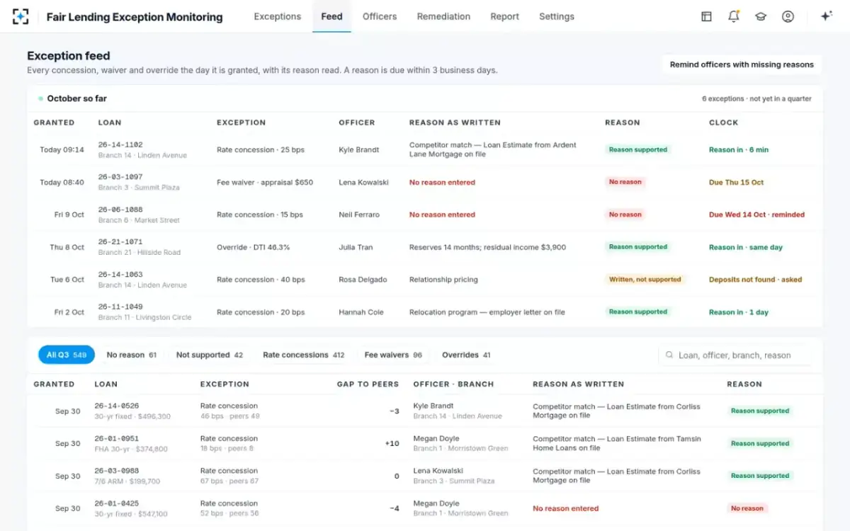Viewport: 850px width, 531px height.
Task: Open loan 26-14-0526
Action: pos(116,406)
